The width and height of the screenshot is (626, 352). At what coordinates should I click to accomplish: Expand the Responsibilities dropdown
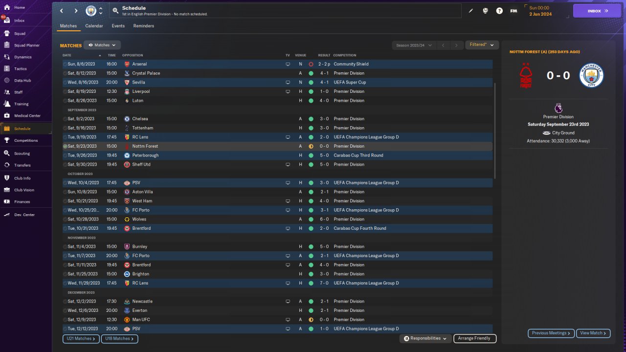click(x=425, y=338)
